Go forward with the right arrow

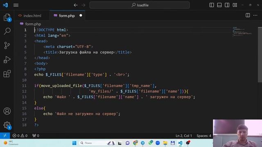(x=83, y=5)
